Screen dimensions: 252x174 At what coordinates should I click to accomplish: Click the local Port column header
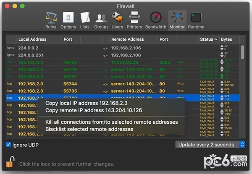coord(71,39)
